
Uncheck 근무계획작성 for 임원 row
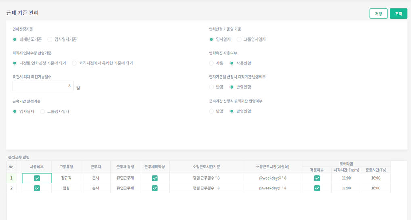[x=155, y=188]
